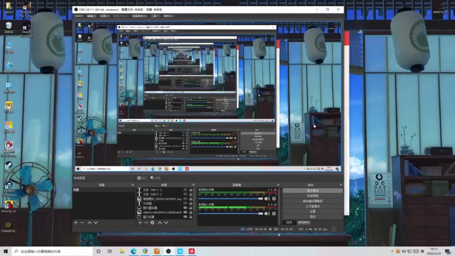Hide the 窗口采集 window capture source
Image resolution: width=455 pixels, height=256 pixels.
tap(185, 217)
